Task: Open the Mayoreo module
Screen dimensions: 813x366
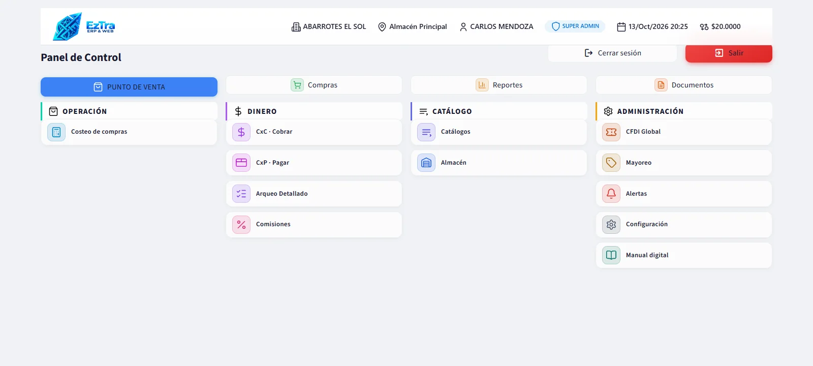Action: [x=684, y=163]
